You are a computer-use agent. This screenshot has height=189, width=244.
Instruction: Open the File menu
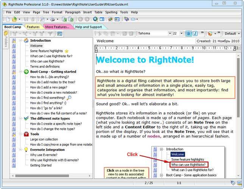click(x=9, y=12)
